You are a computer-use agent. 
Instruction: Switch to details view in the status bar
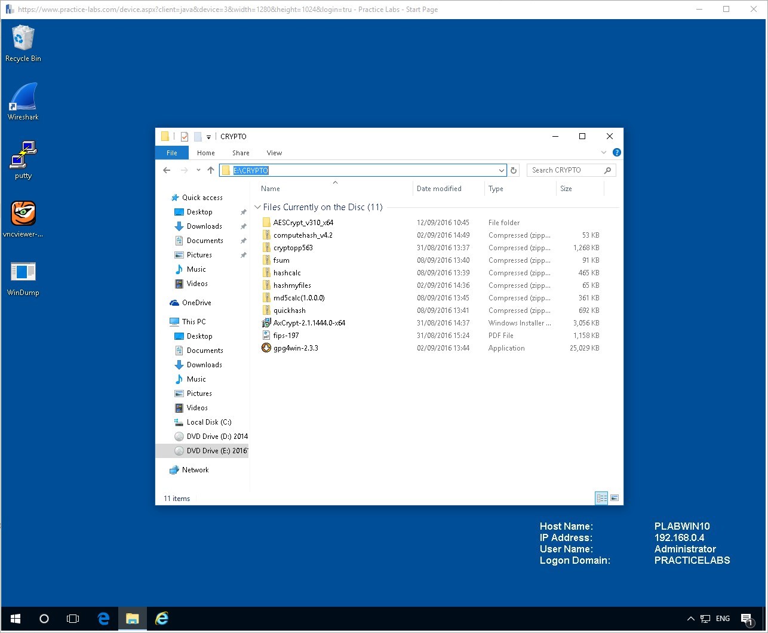[x=601, y=497]
